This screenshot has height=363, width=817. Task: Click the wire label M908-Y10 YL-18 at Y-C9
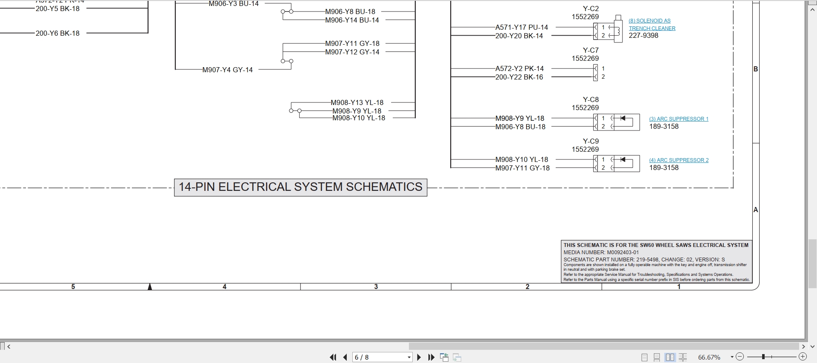[522, 159]
